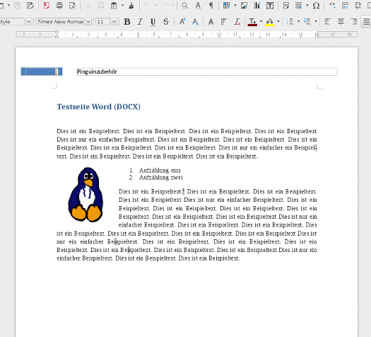
Task: Click the Times New Roman font field
Action: [60, 22]
